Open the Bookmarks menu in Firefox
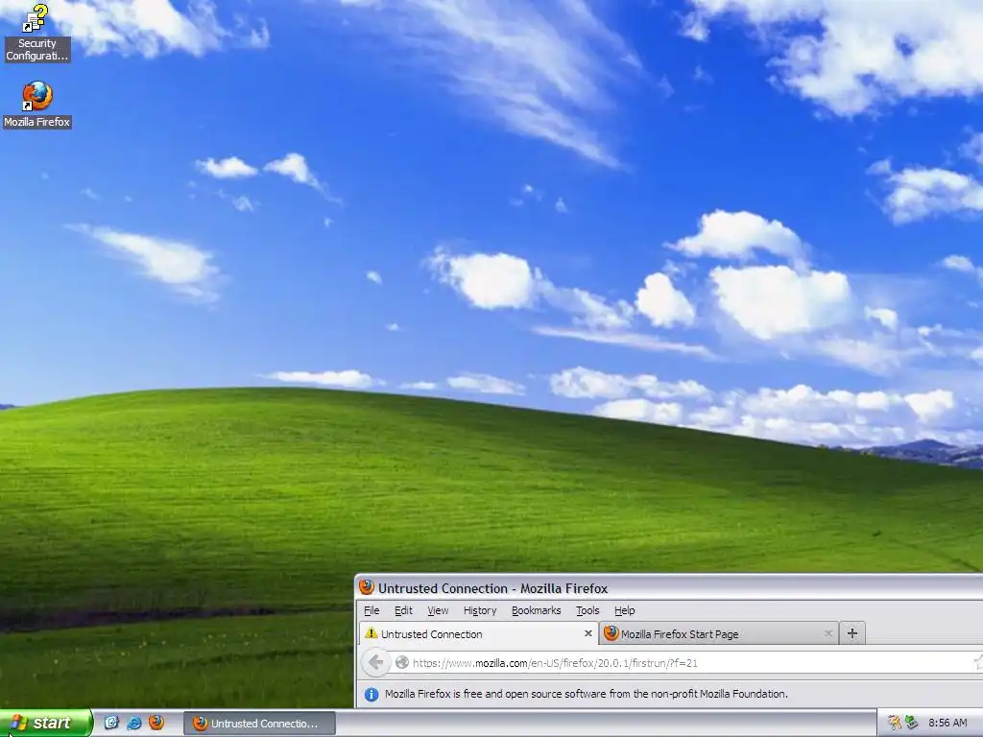983x737 pixels. point(536,610)
